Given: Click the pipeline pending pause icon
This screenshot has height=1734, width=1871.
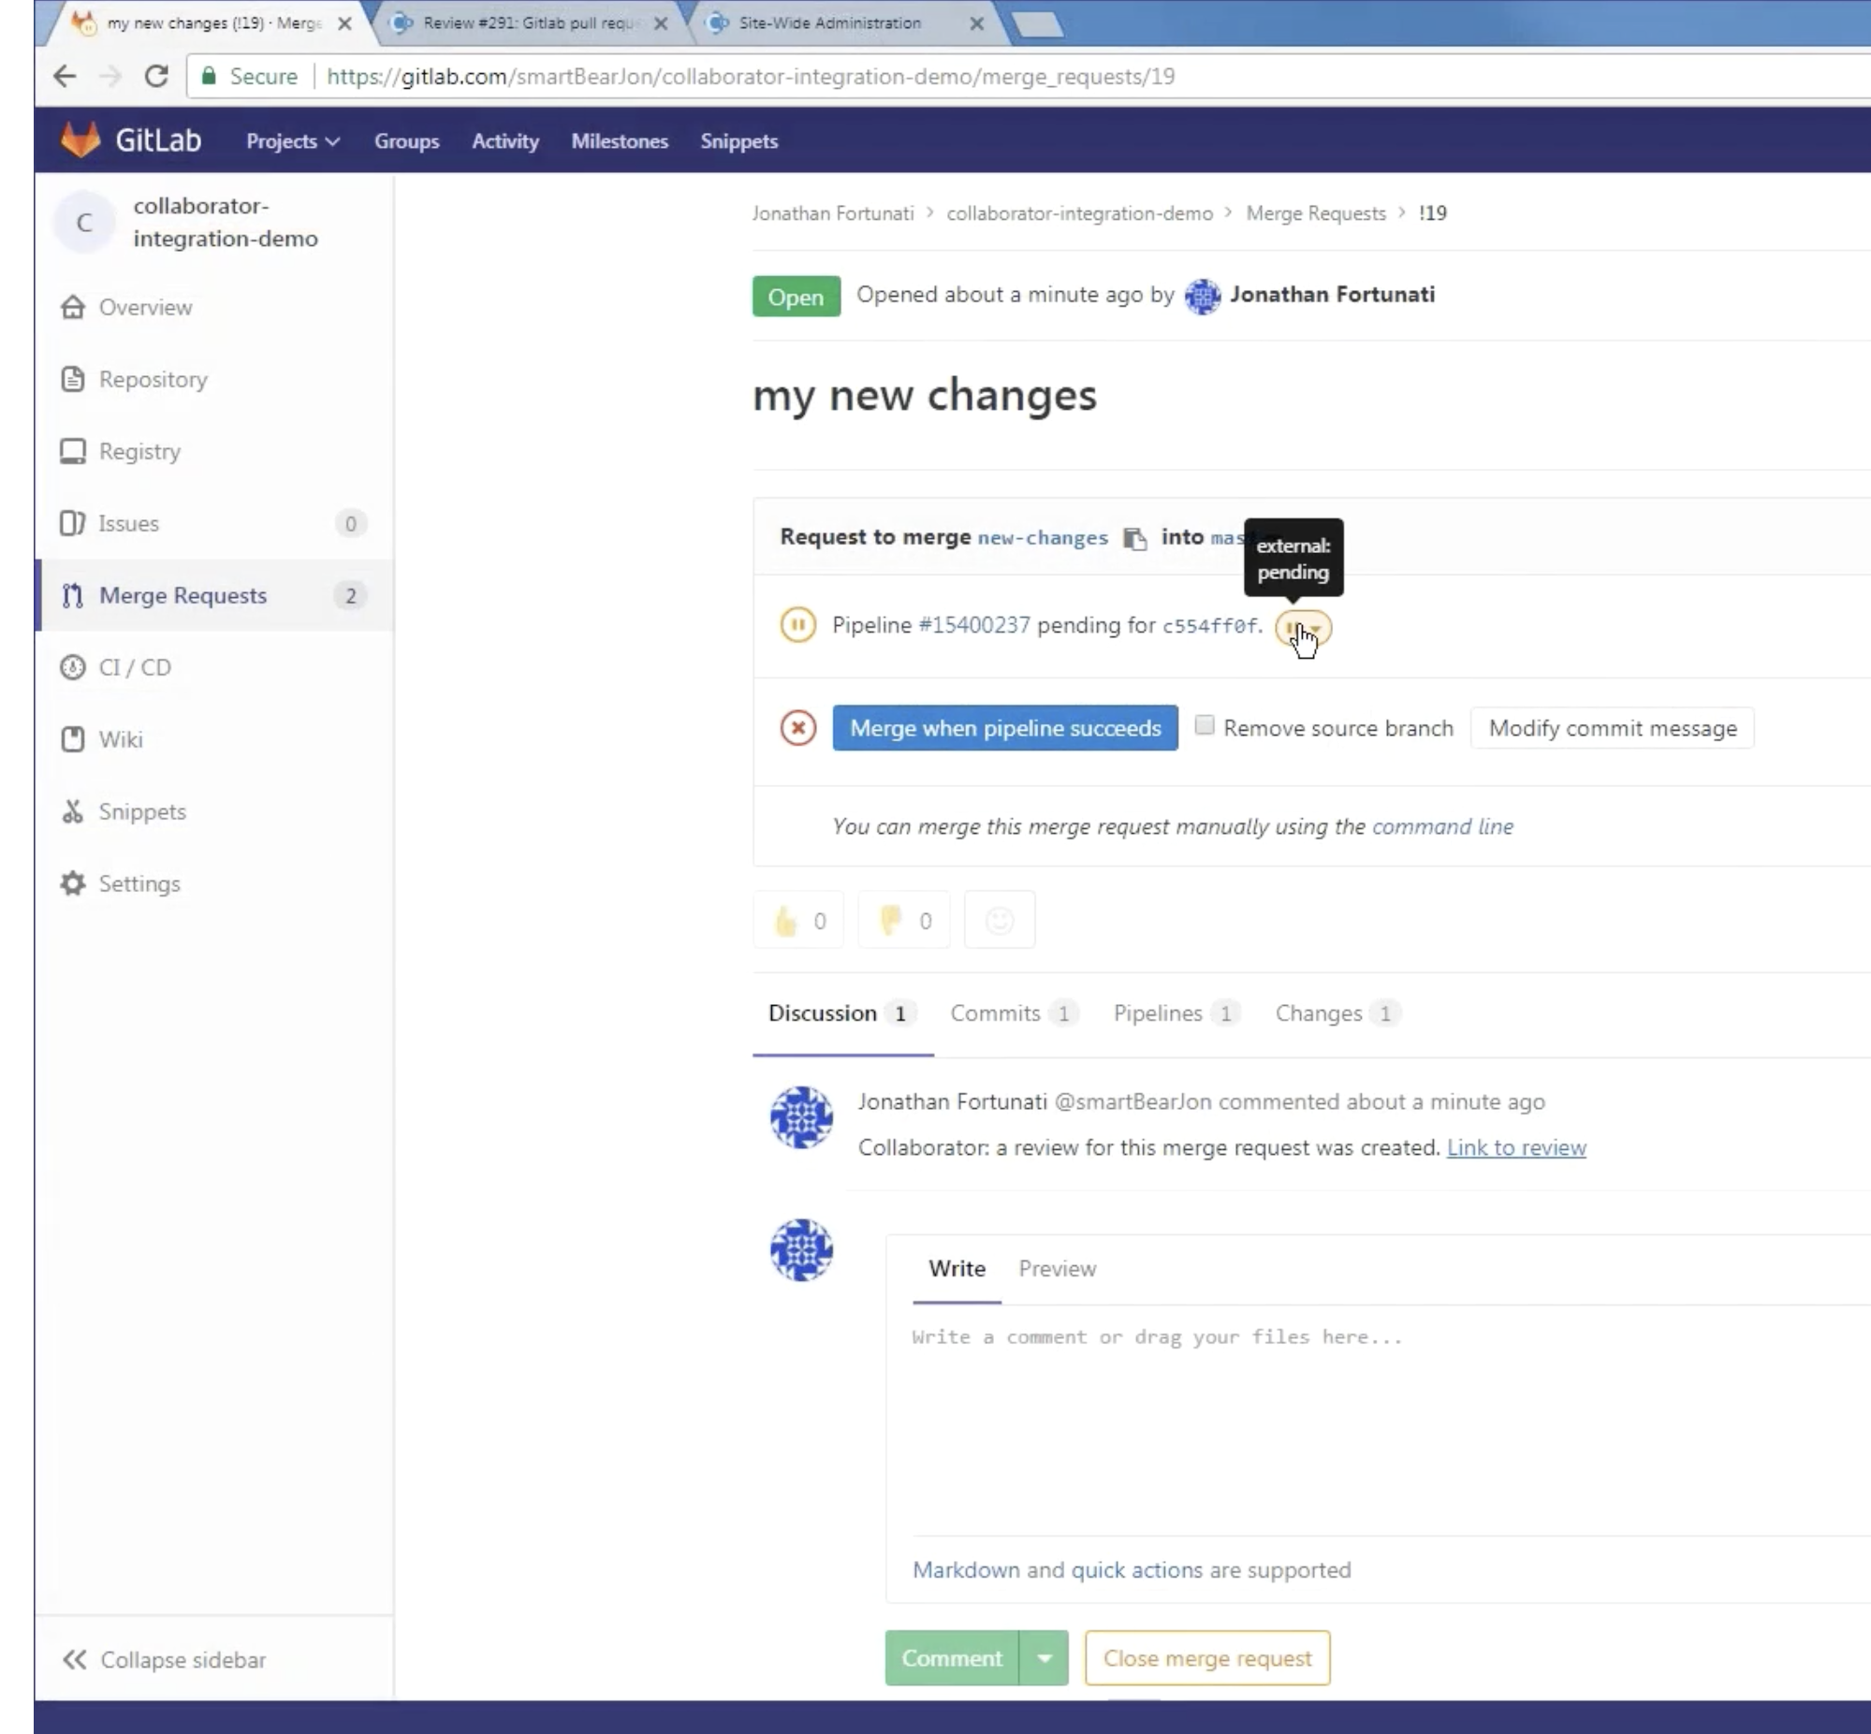Looking at the screenshot, I should pos(797,625).
